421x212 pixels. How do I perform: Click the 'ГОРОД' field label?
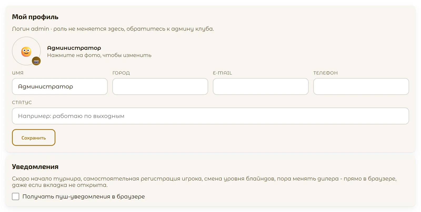pyautogui.click(x=121, y=73)
